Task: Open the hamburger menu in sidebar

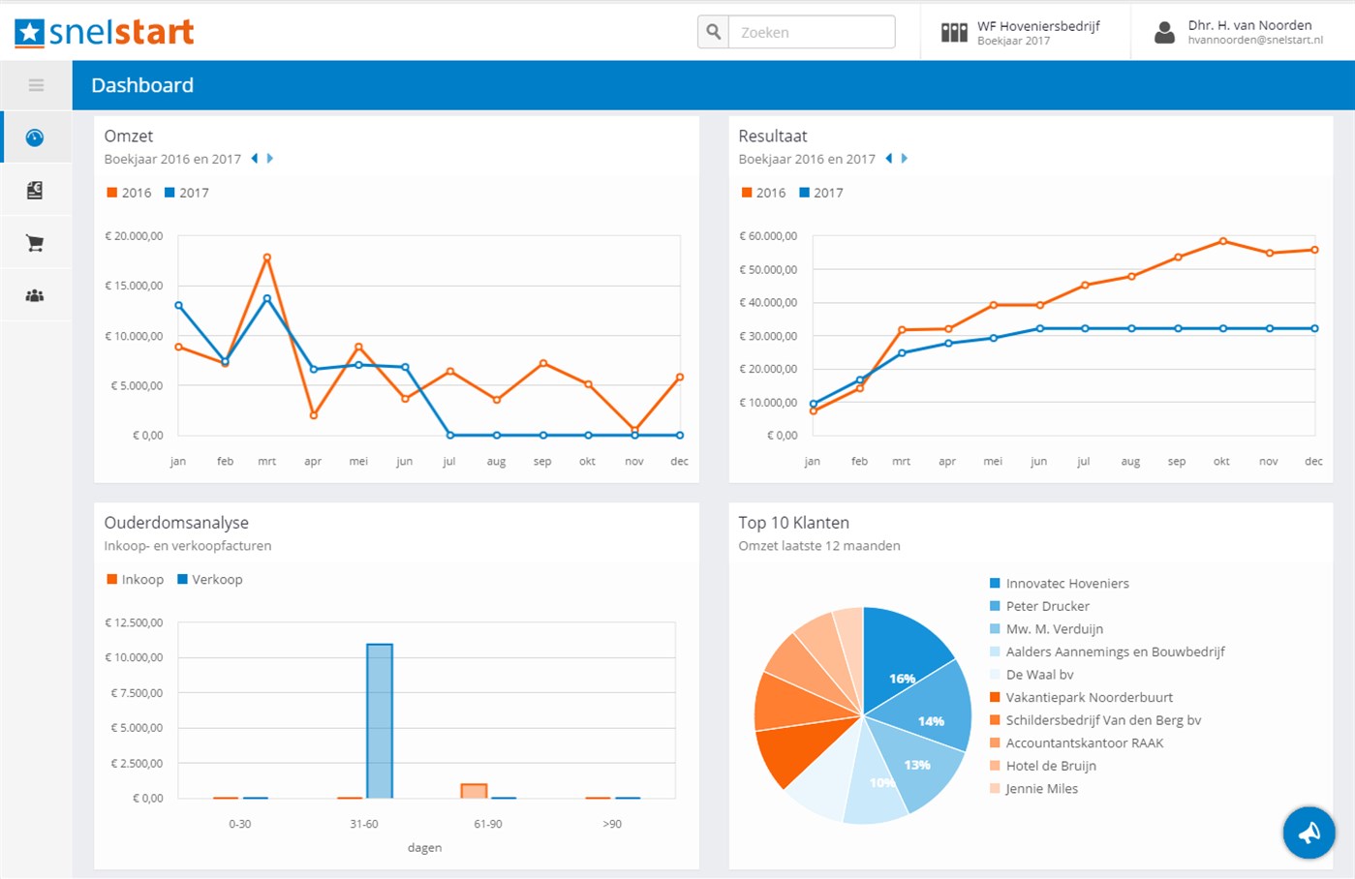Action: click(x=36, y=85)
